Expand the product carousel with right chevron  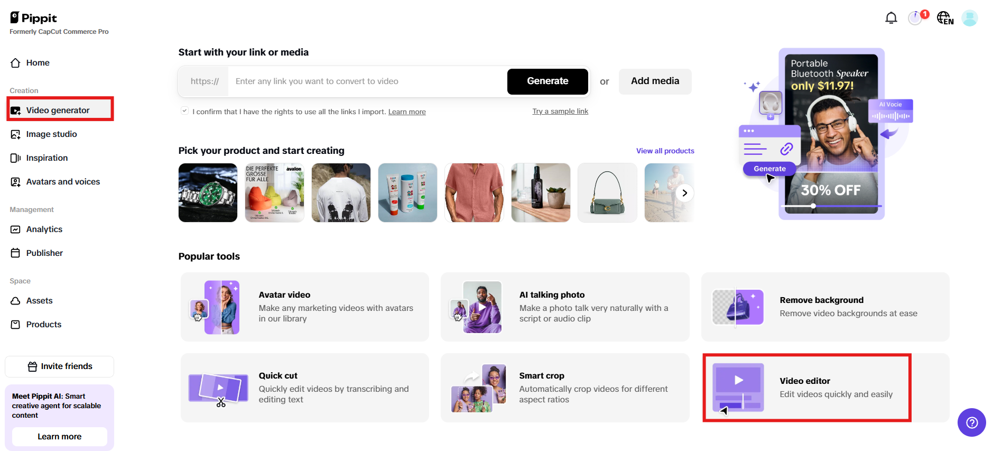click(684, 192)
